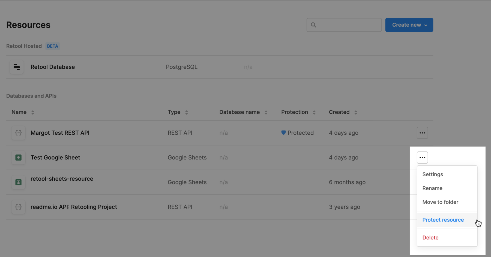Click REST API type in Margot Test row

[x=180, y=133]
